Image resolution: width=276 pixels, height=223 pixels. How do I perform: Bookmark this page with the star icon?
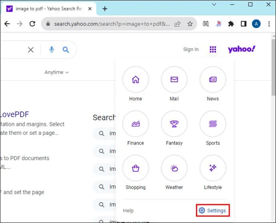pos(190,24)
